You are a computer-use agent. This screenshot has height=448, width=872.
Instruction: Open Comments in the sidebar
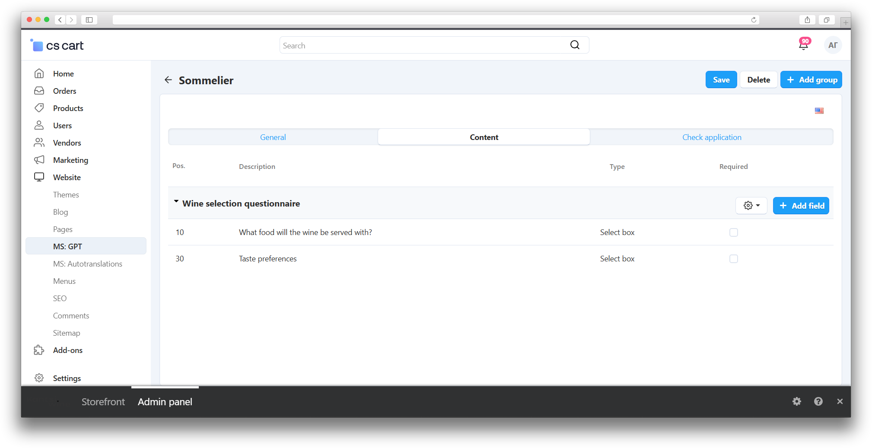(x=71, y=316)
